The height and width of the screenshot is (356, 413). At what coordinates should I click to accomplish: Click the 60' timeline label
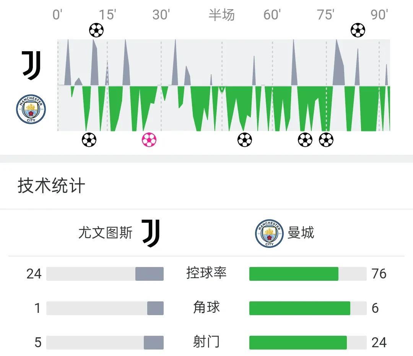pos(272,15)
